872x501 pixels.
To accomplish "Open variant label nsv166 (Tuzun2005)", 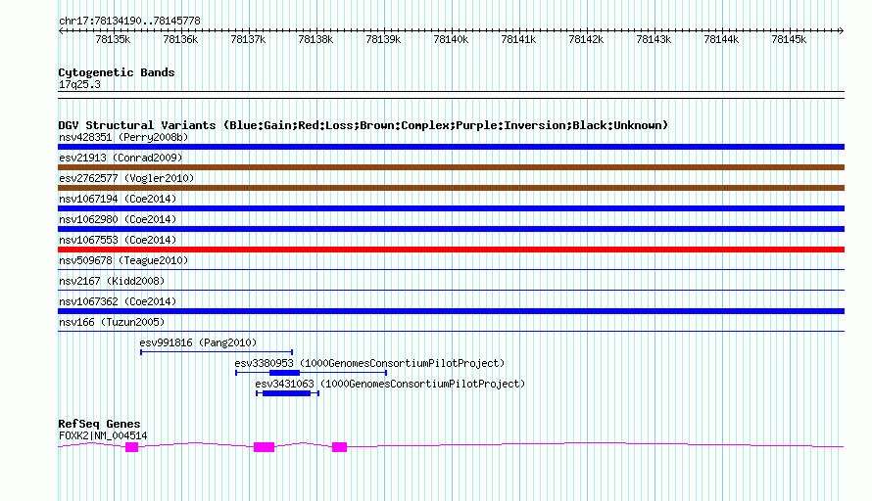I will click(112, 322).
